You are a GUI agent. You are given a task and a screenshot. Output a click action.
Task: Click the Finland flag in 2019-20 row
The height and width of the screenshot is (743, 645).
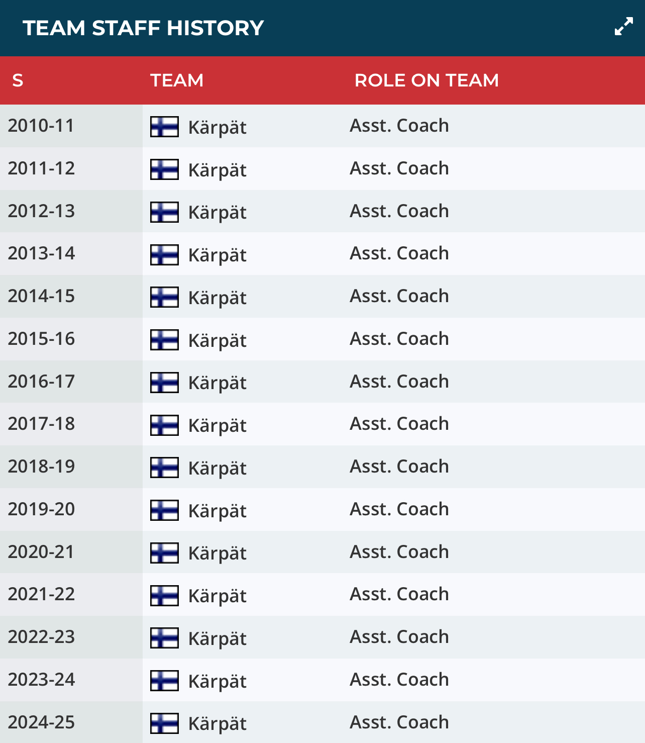[x=164, y=510]
